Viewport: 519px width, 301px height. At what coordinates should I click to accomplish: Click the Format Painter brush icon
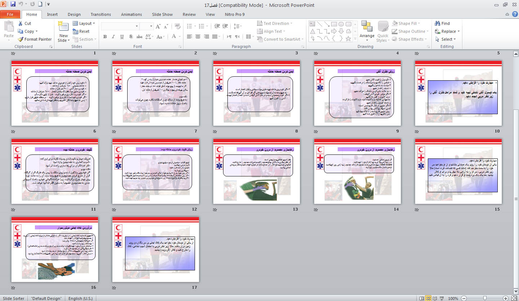21,39
